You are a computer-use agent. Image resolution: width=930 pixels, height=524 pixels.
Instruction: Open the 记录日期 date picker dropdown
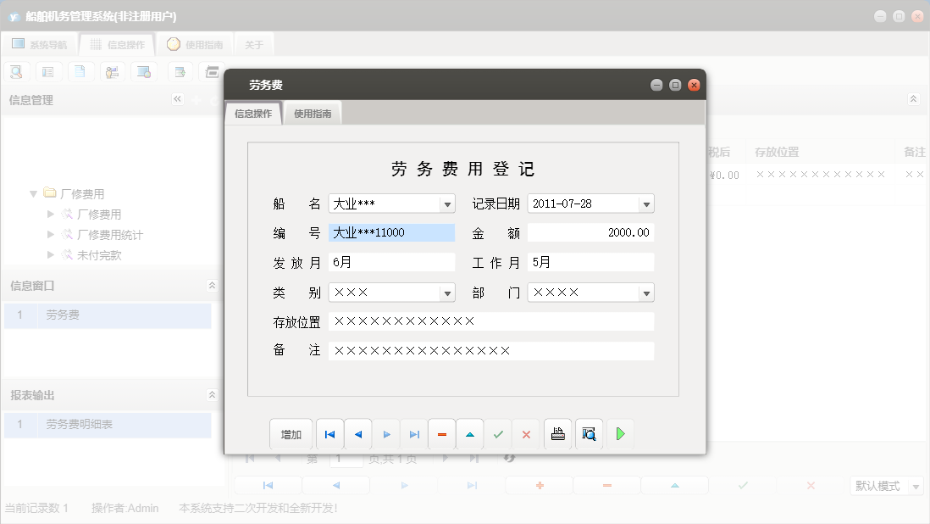646,203
